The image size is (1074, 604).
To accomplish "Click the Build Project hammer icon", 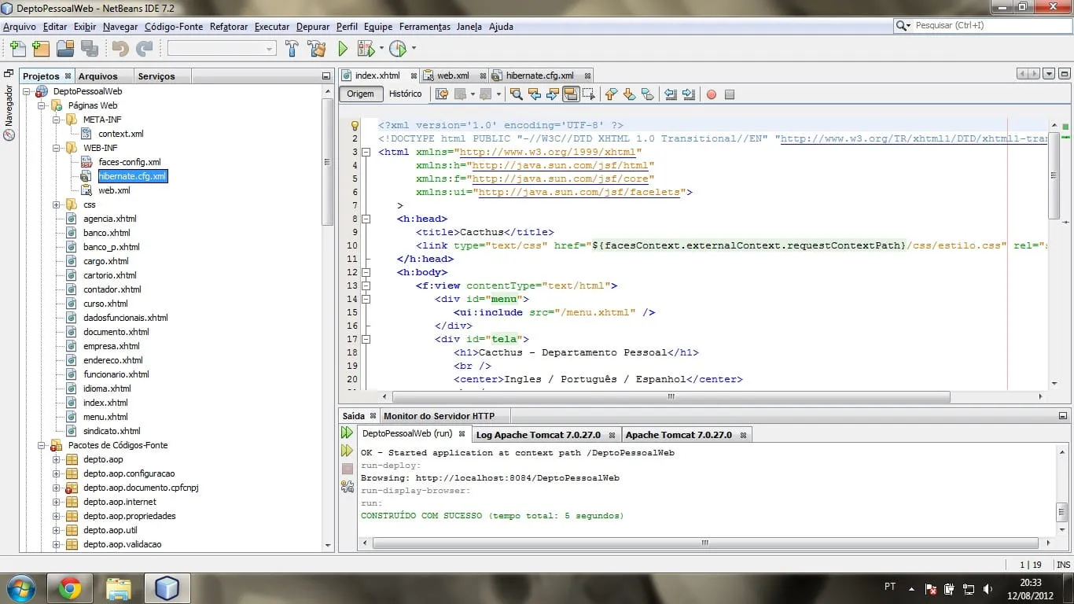I will click(292, 49).
